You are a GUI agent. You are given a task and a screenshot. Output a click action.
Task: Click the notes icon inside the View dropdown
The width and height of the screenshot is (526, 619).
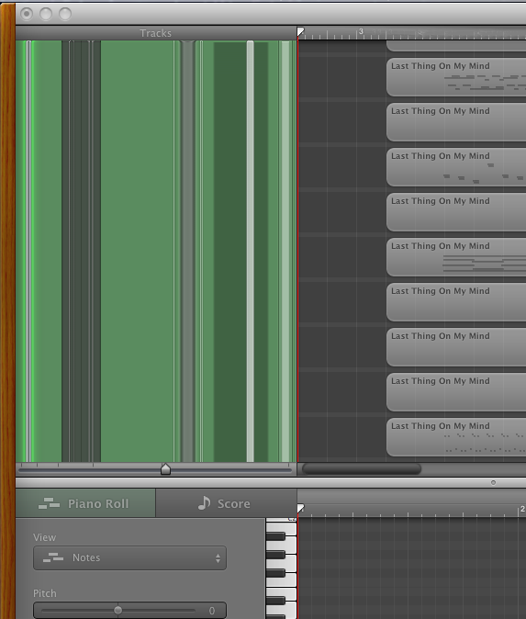pos(53,557)
